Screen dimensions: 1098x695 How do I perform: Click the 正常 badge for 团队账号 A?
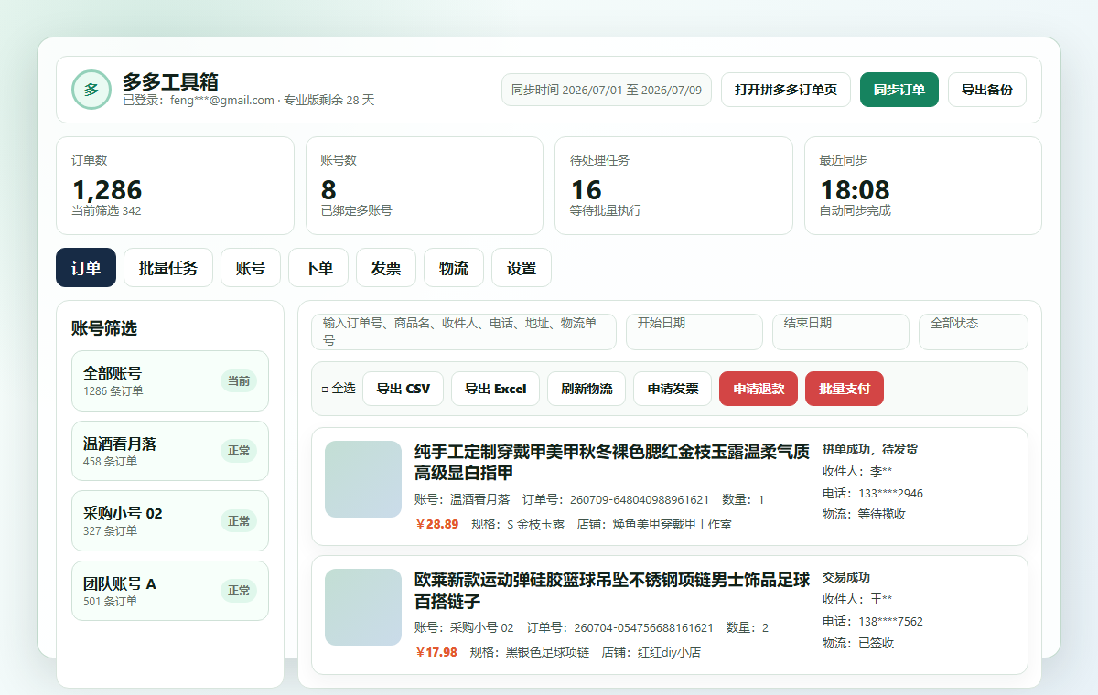(239, 591)
